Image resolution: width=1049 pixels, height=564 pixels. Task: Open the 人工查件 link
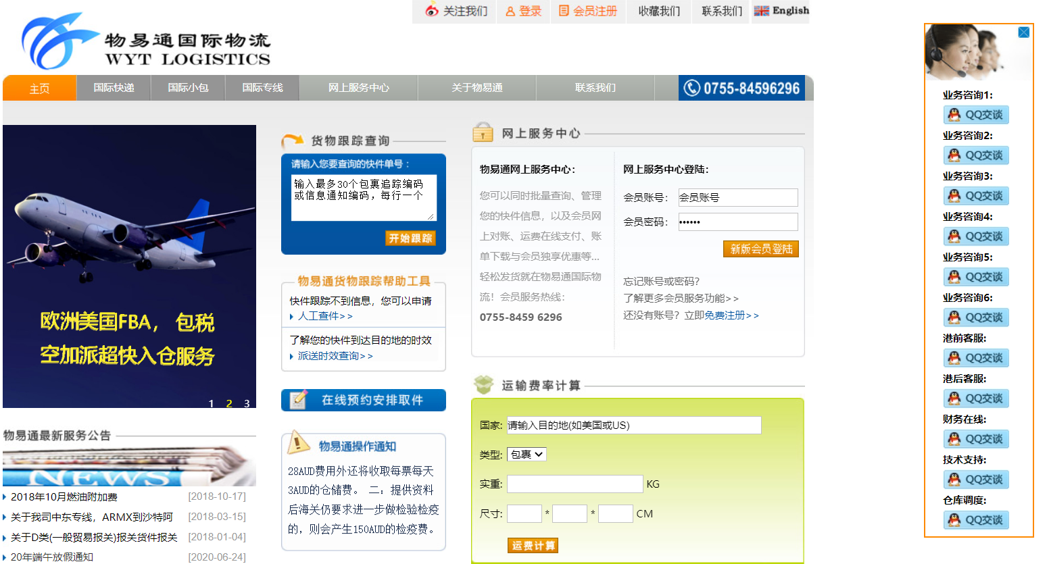[x=324, y=316]
